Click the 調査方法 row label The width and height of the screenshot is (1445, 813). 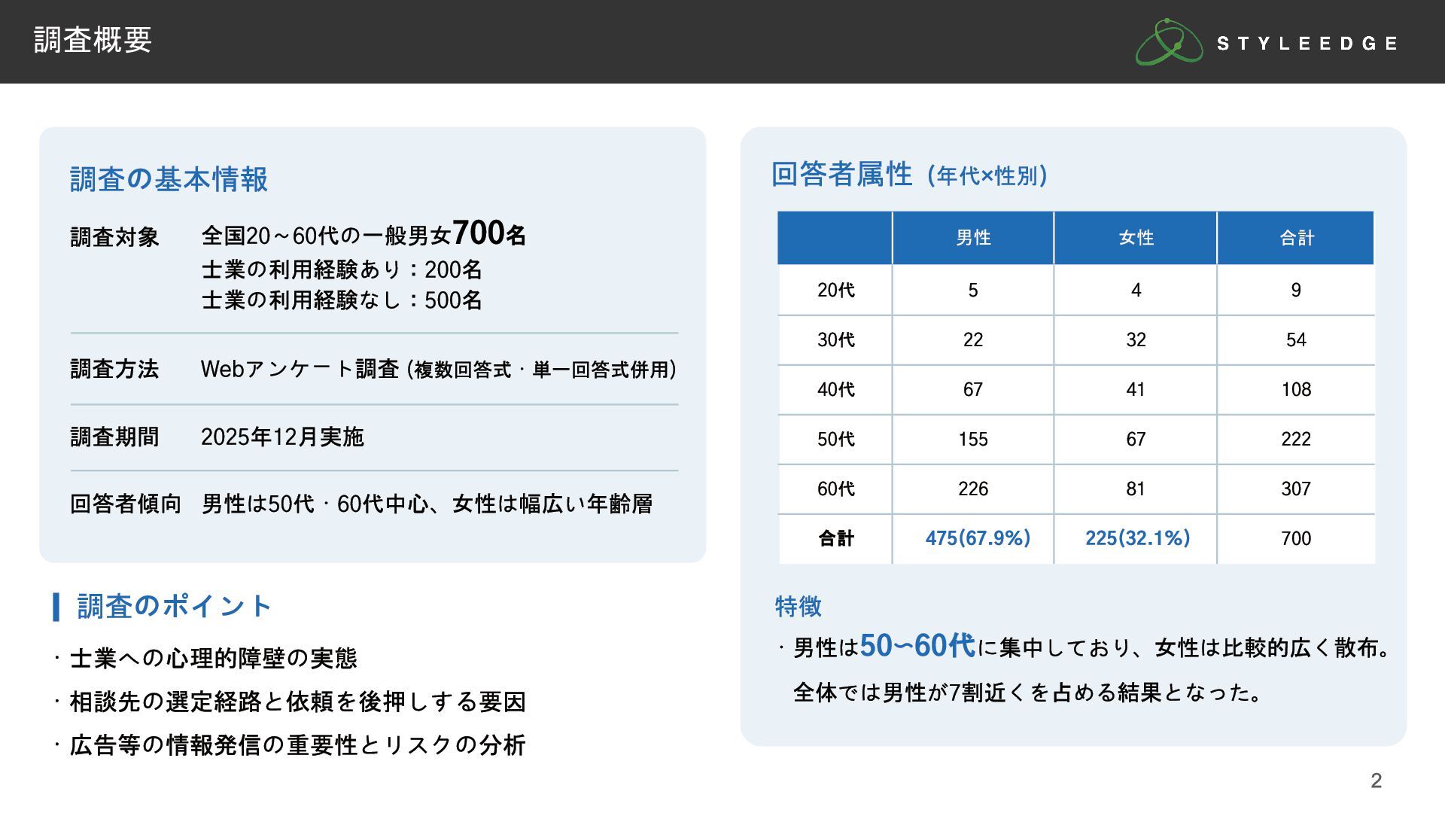pyautogui.click(x=114, y=369)
